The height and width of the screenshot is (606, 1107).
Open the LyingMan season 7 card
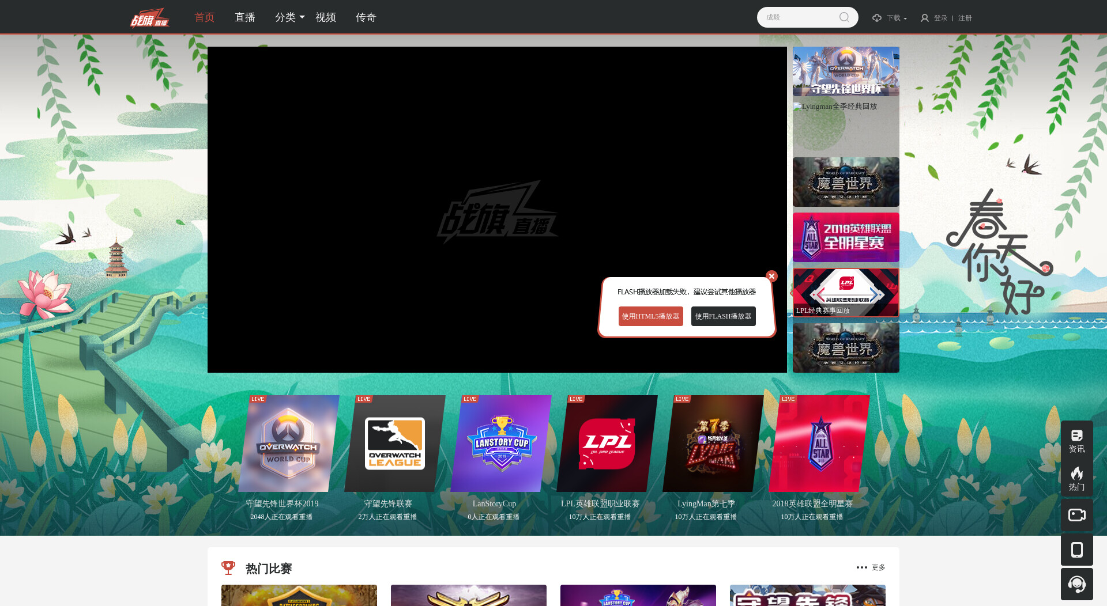713,444
